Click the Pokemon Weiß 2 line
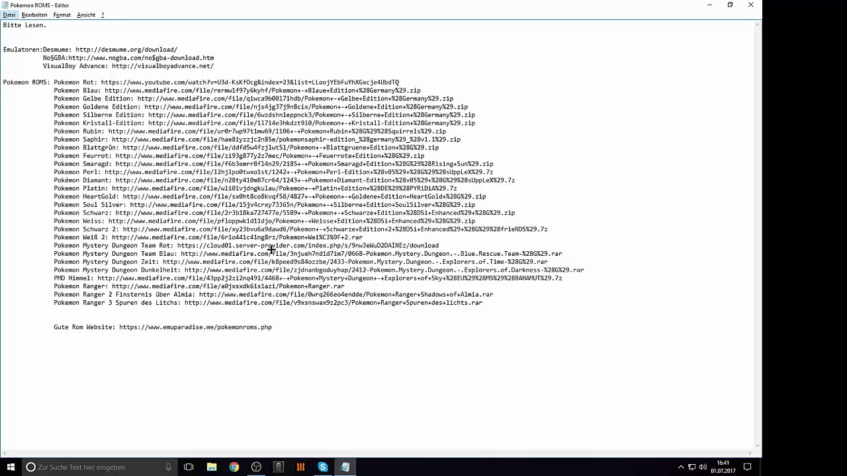847x476 pixels. 208,237
